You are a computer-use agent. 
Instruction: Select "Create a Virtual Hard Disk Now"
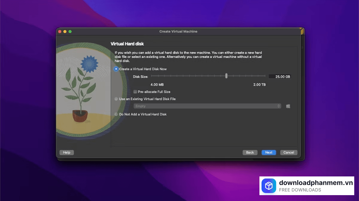point(116,69)
